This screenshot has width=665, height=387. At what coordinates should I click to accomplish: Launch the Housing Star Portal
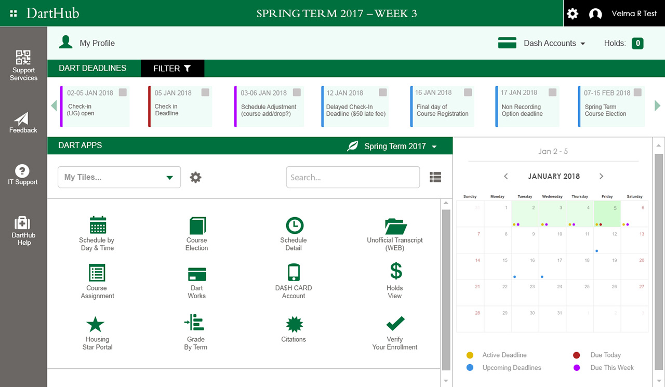[96, 325]
